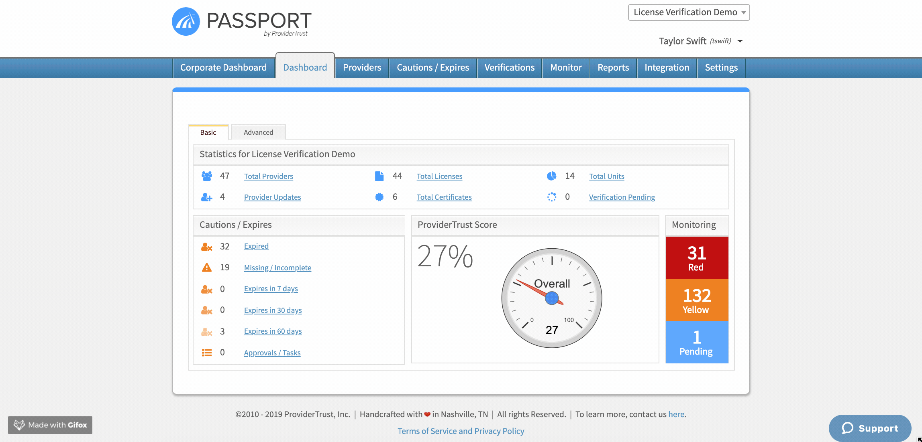
Task: Click the Cautions / Expires panel heading
Action: tap(236, 225)
